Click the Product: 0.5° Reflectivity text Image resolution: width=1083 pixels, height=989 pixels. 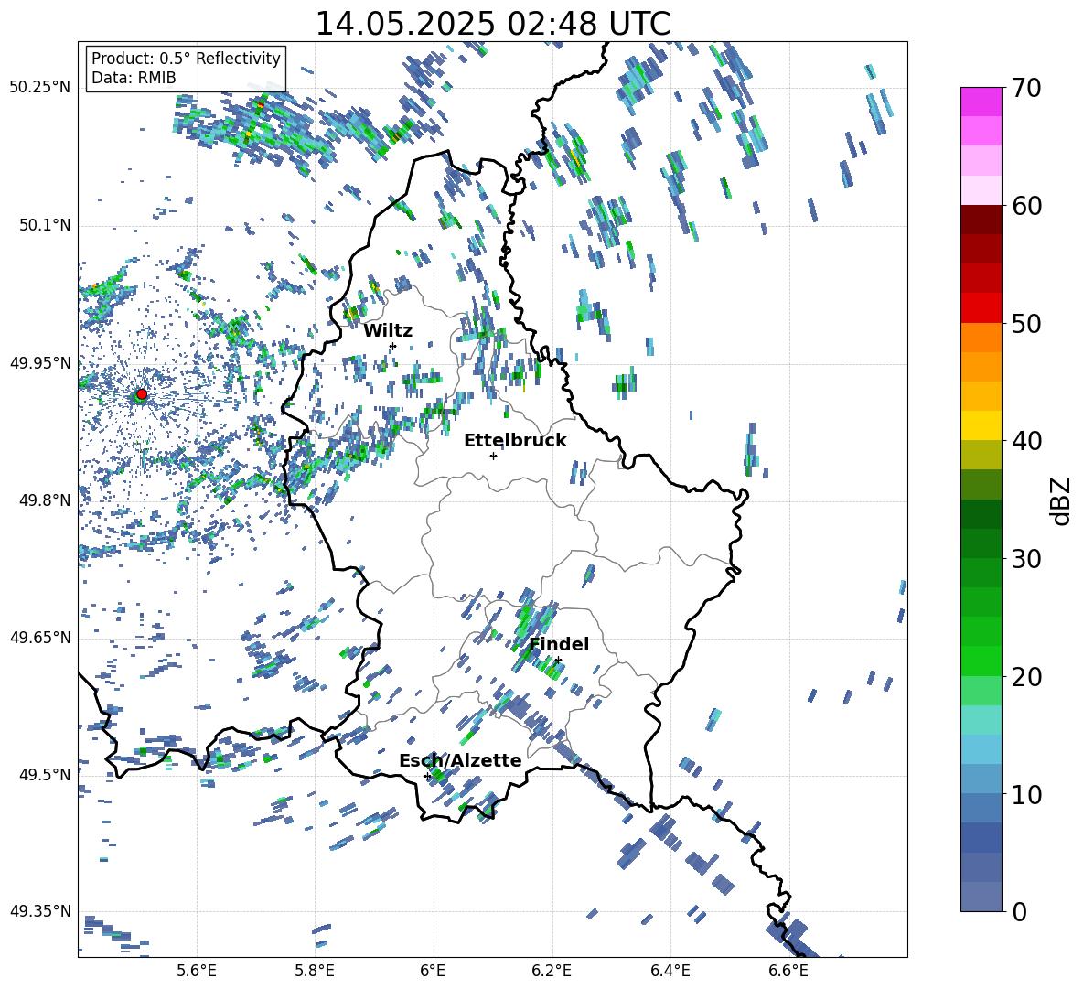[x=186, y=59]
